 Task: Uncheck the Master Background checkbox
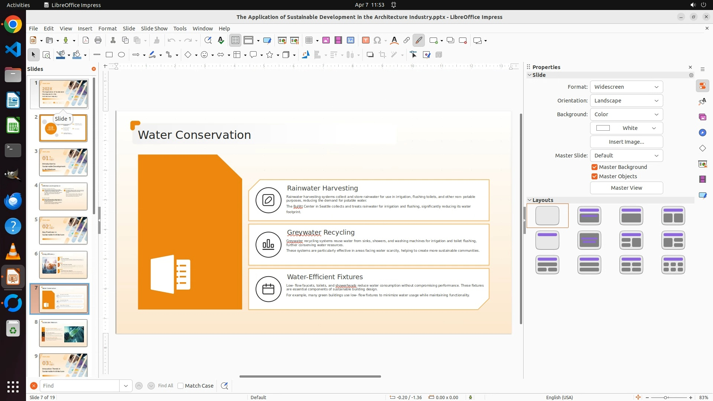pyautogui.click(x=595, y=167)
